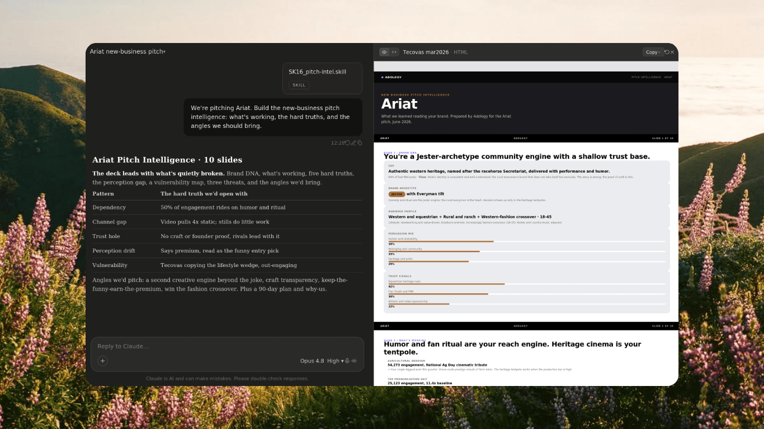
Task: Click the slide 2 Jester-archetype headline
Action: tap(517, 156)
